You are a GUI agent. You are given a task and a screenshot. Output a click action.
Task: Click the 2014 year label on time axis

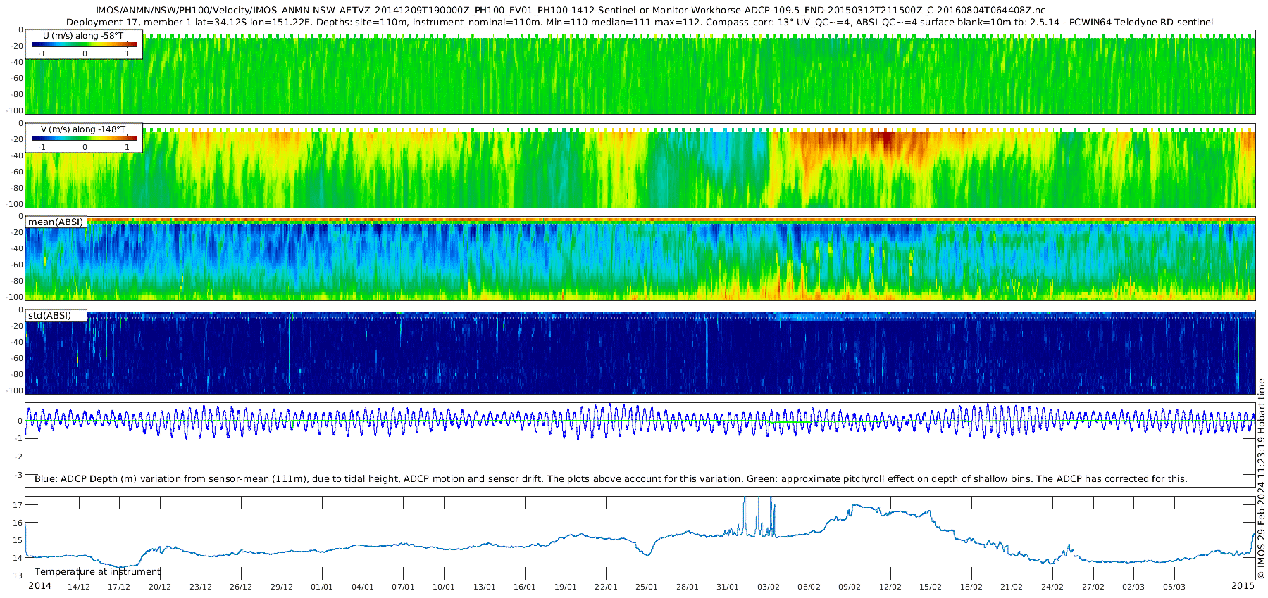39,585
